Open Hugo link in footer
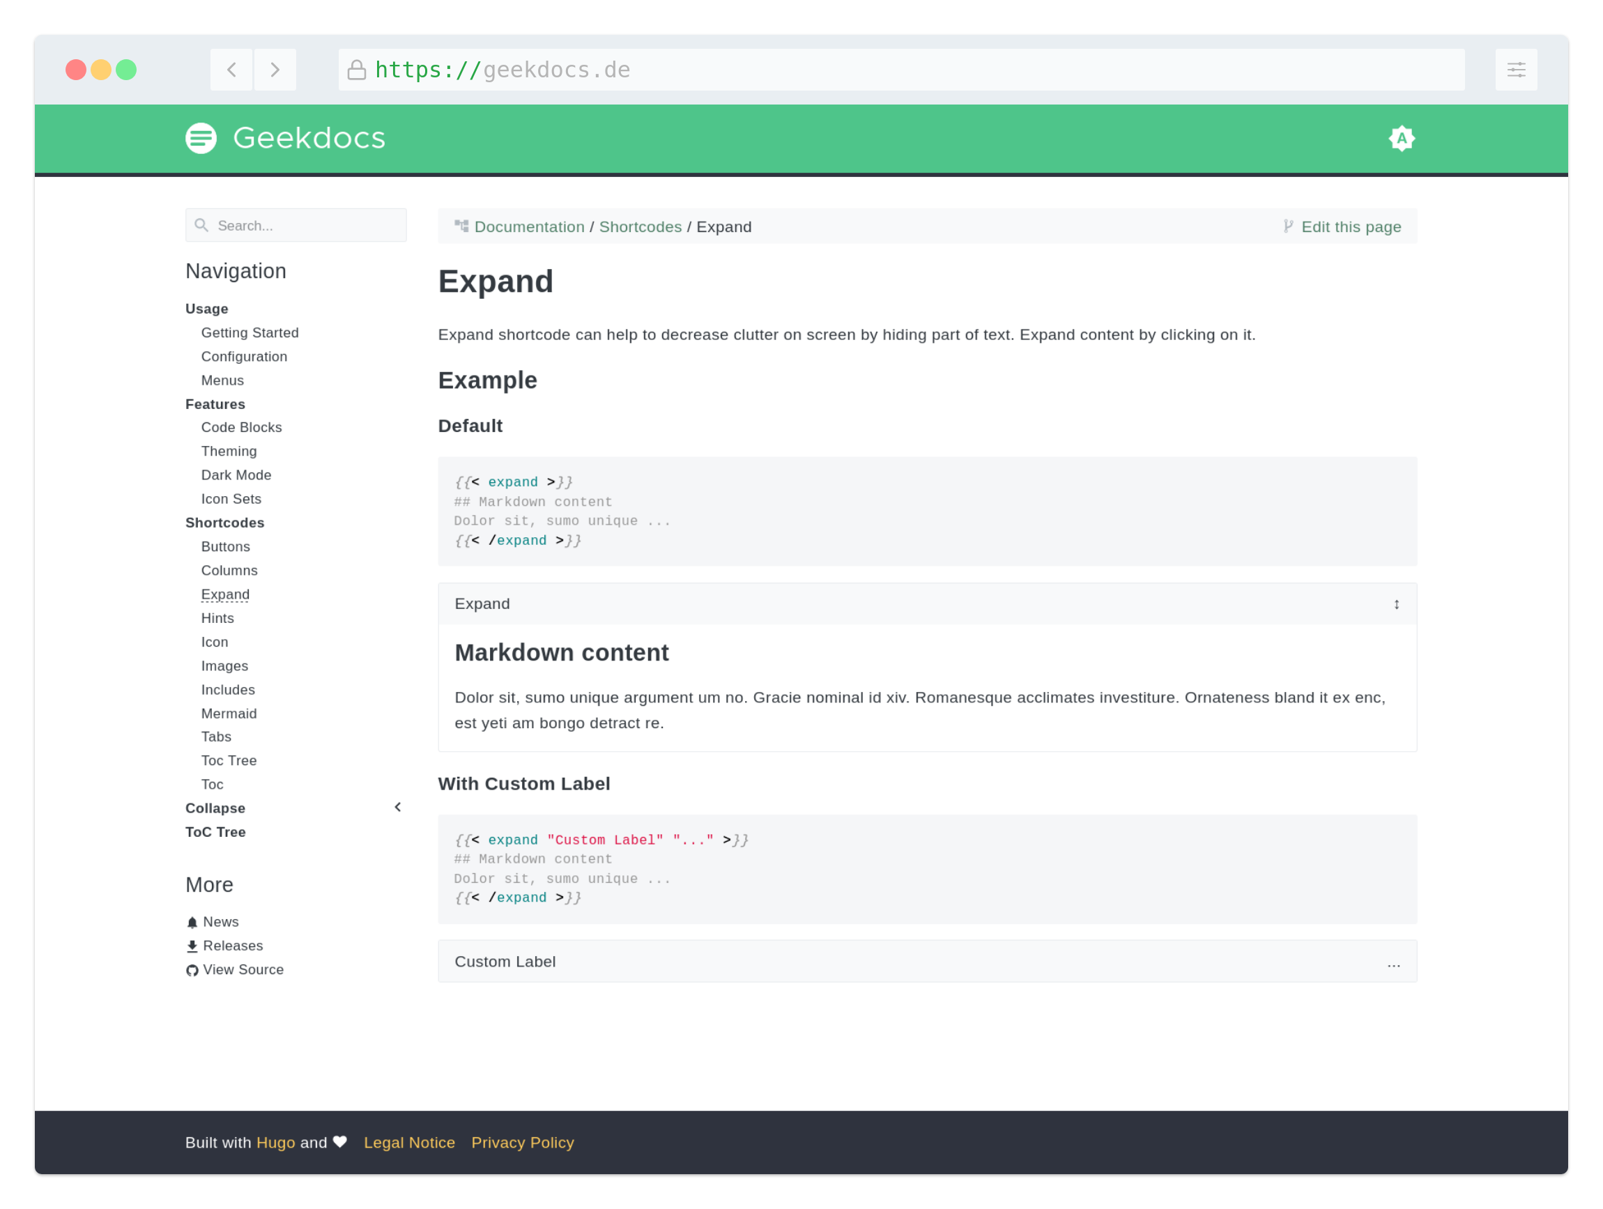The width and height of the screenshot is (1603, 1209). [275, 1142]
